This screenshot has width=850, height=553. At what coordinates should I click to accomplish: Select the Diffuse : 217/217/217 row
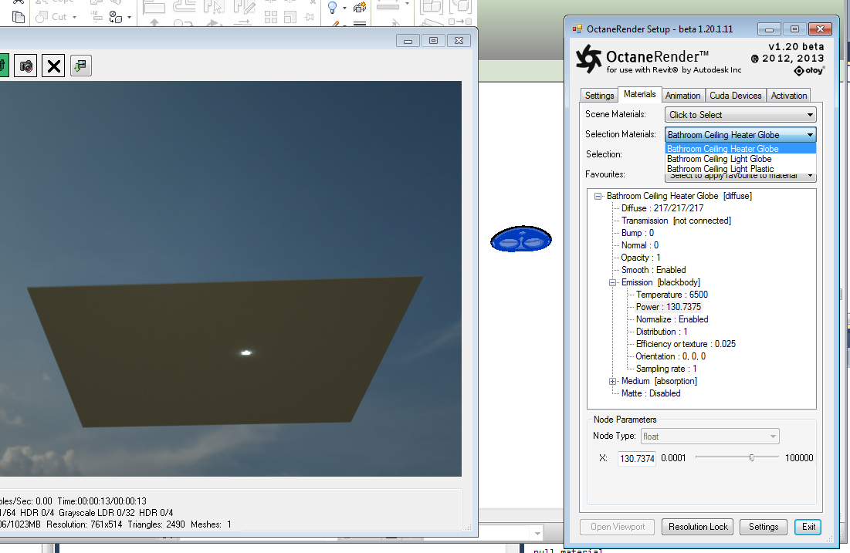pyautogui.click(x=662, y=208)
